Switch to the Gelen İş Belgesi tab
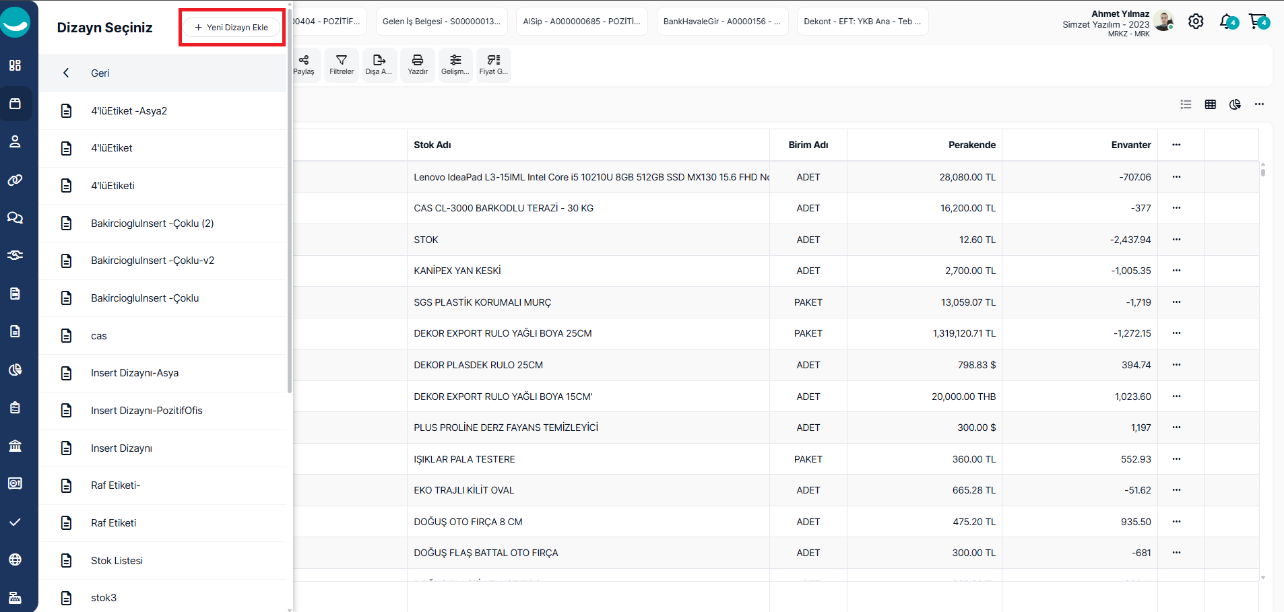The height and width of the screenshot is (612, 1284). [441, 22]
